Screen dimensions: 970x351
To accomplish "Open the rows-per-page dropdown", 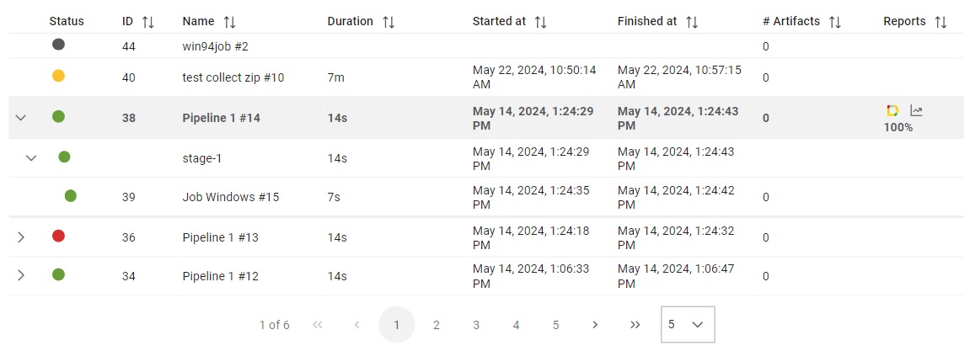I will [x=688, y=324].
